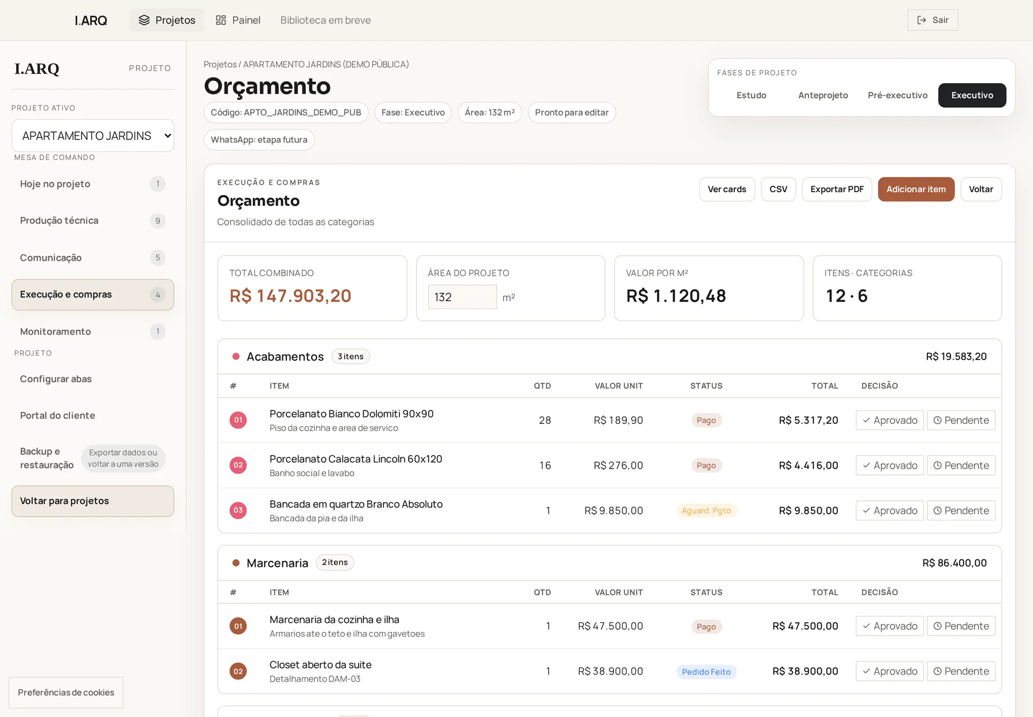Screen dimensions: 1033x717
Task: Approve Closet aberto da suite
Action: 890,671
